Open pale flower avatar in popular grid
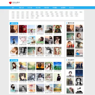The width and height of the screenshot is (95, 95). tap(14, 77)
